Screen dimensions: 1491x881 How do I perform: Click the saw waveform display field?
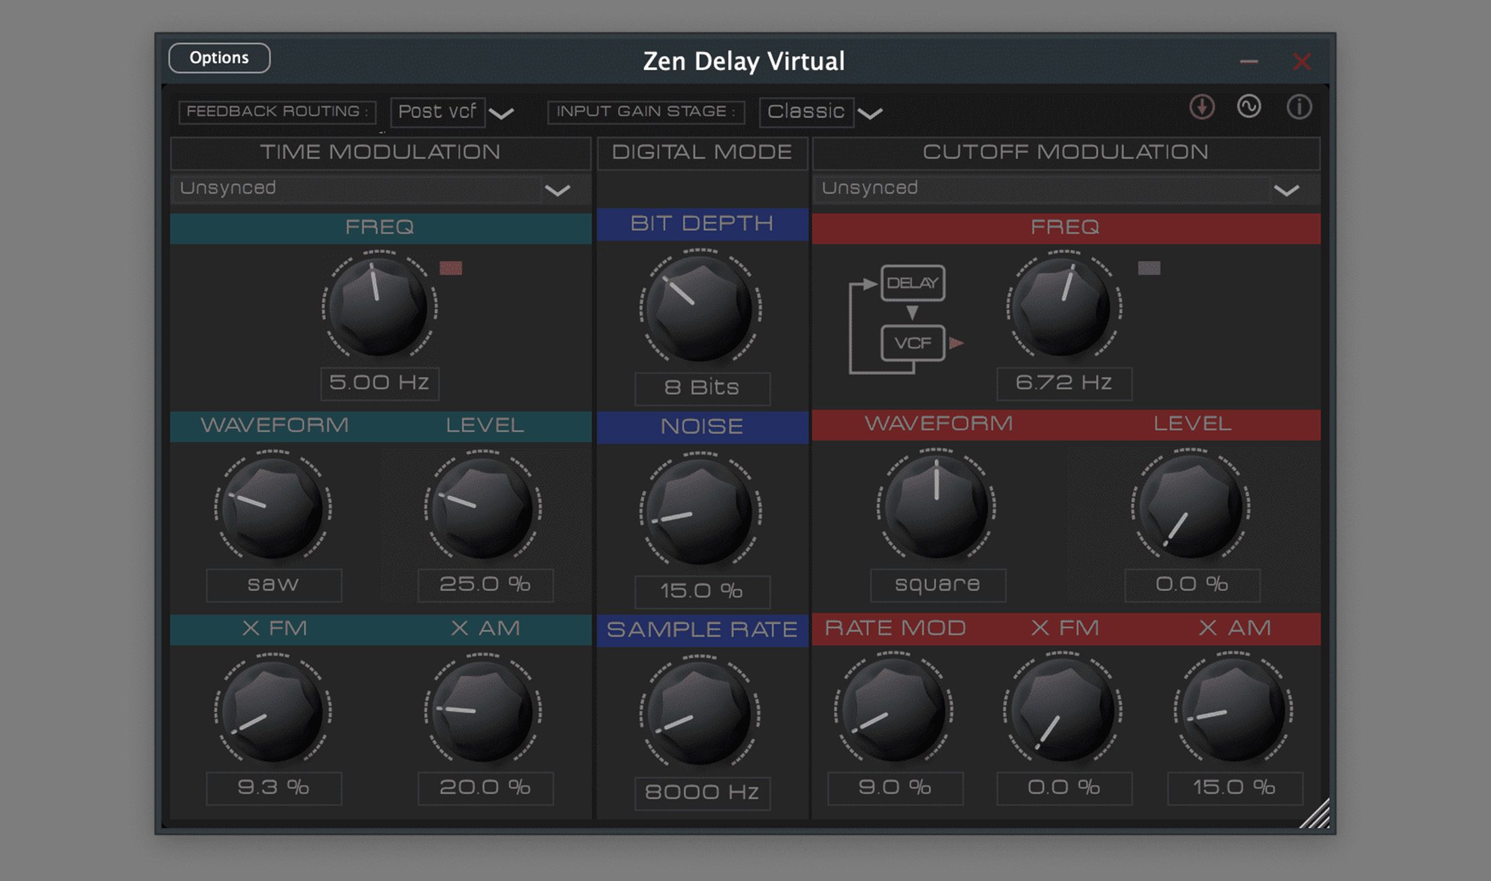click(274, 584)
